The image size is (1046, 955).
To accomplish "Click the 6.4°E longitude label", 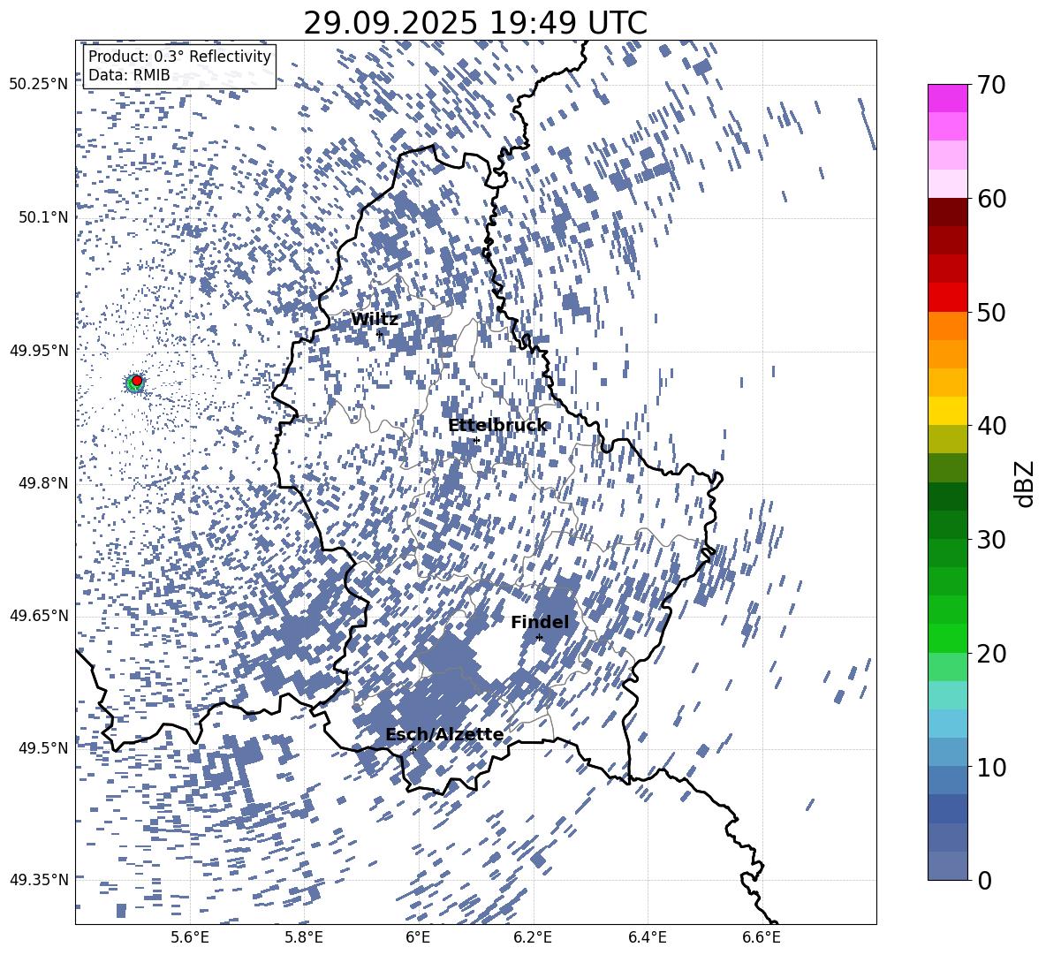I will 648,937.
